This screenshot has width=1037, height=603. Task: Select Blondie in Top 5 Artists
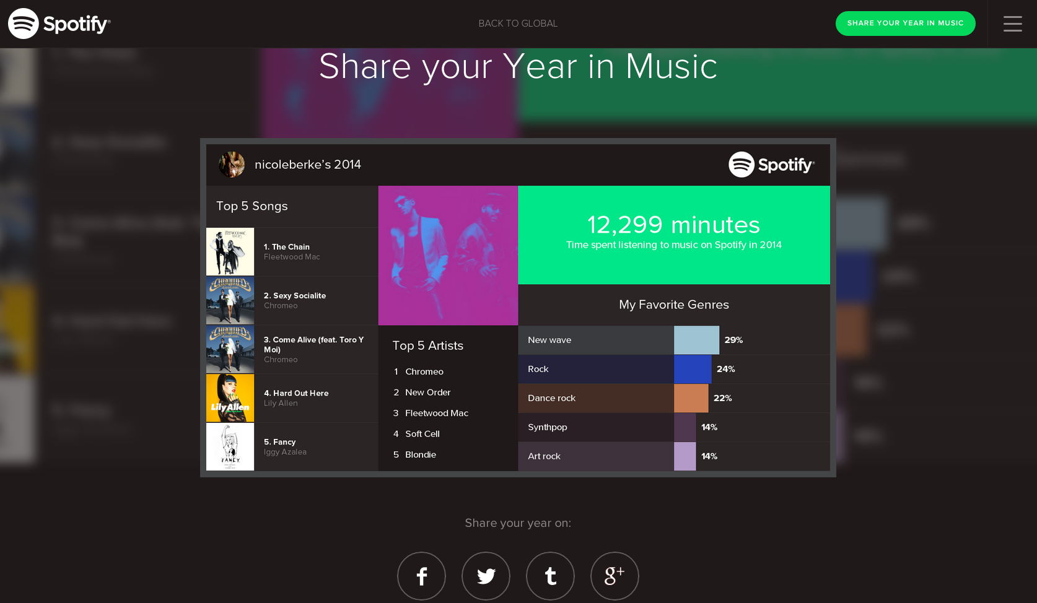421,454
